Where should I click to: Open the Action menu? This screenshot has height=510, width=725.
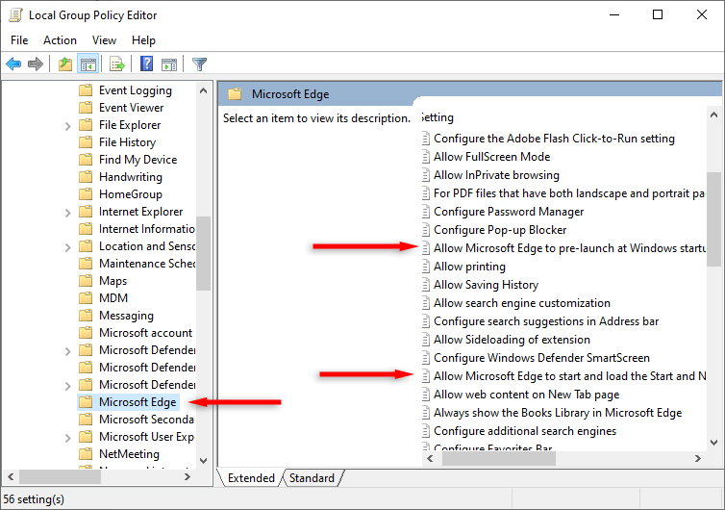click(61, 40)
